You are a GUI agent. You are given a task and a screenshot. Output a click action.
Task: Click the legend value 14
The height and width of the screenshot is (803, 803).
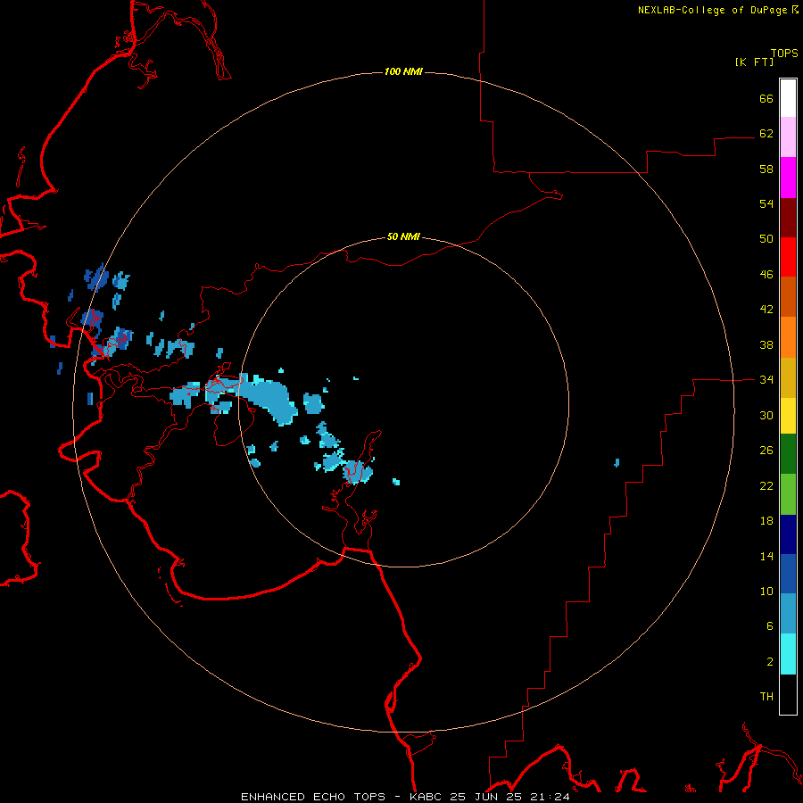(x=766, y=556)
